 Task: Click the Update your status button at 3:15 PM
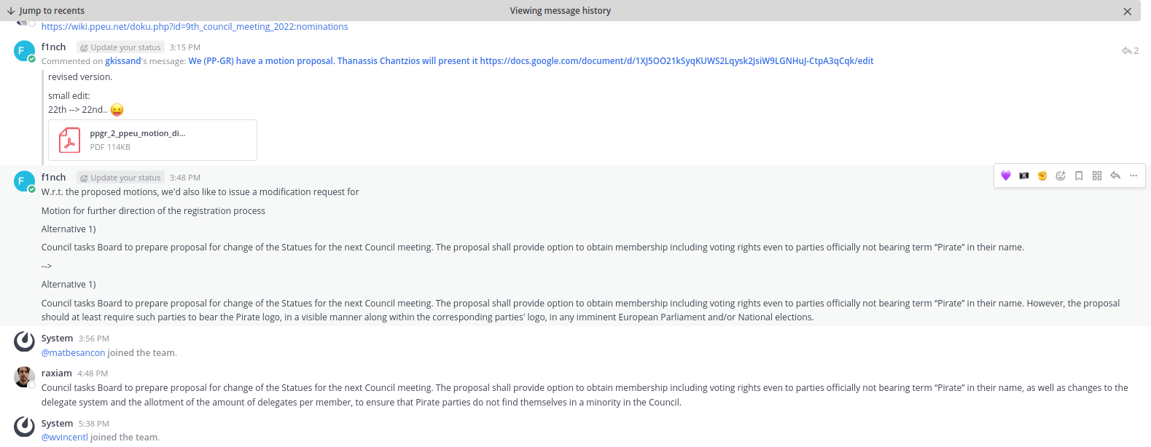click(120, 47)
